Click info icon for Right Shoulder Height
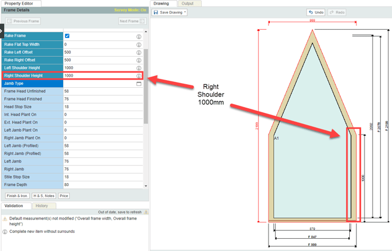The height and width of the screenshot is (251, 392). [x=139, y=76]
